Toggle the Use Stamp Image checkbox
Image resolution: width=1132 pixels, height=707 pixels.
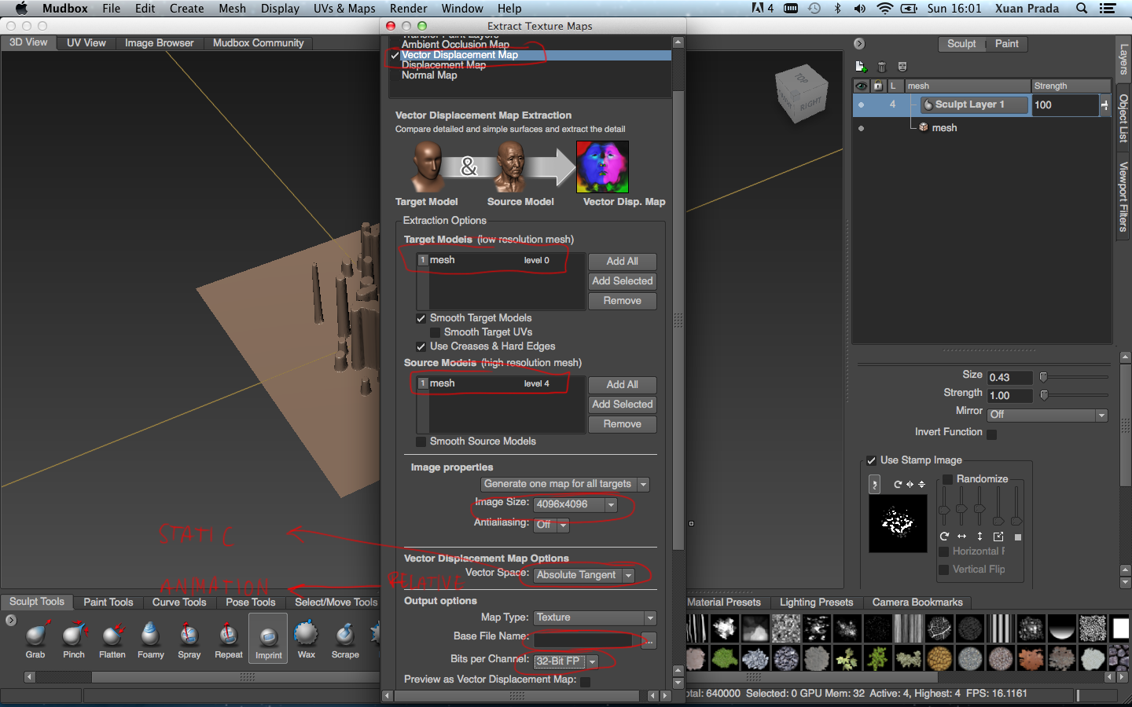(871, 460)
